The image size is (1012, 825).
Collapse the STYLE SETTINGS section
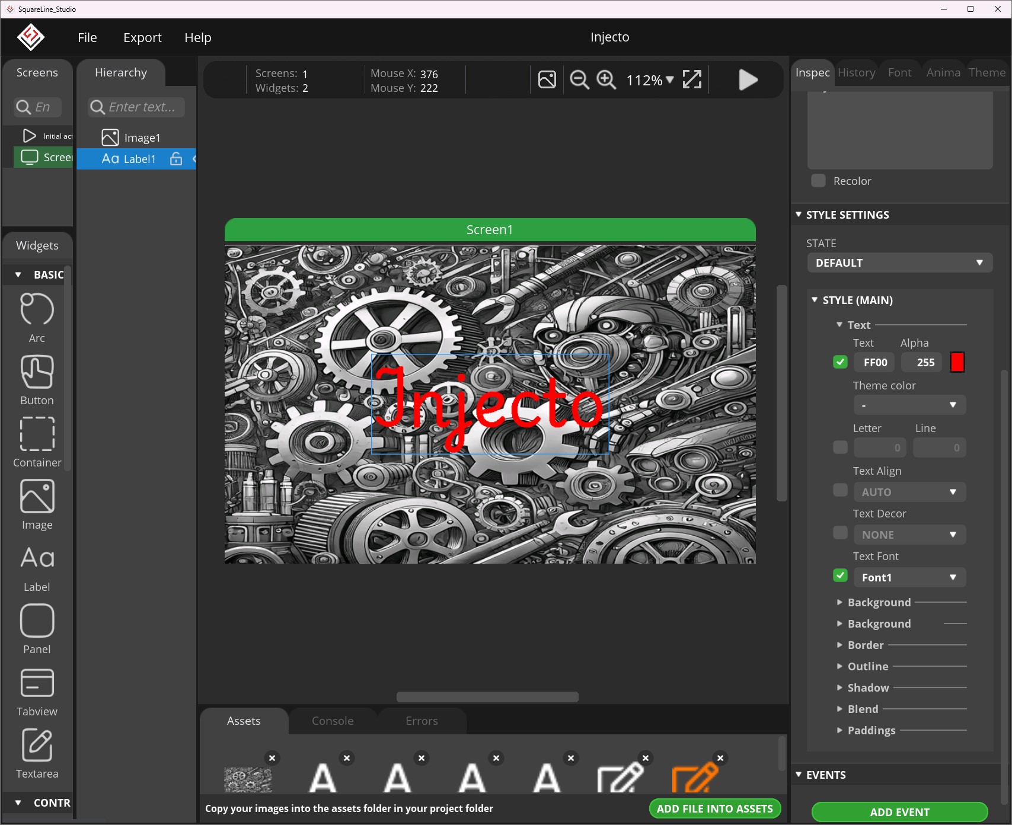(x=799, y=215)
